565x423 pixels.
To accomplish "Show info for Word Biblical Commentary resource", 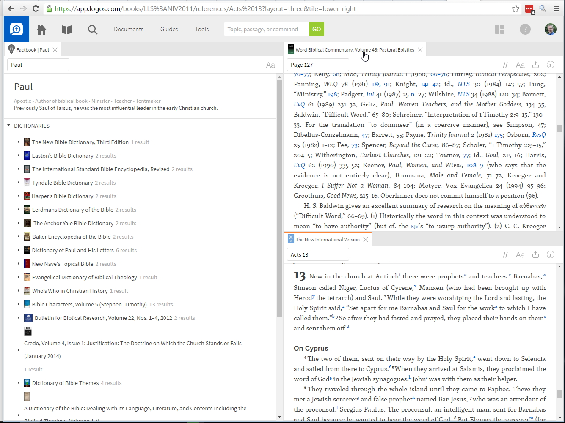I will [551, 65].
